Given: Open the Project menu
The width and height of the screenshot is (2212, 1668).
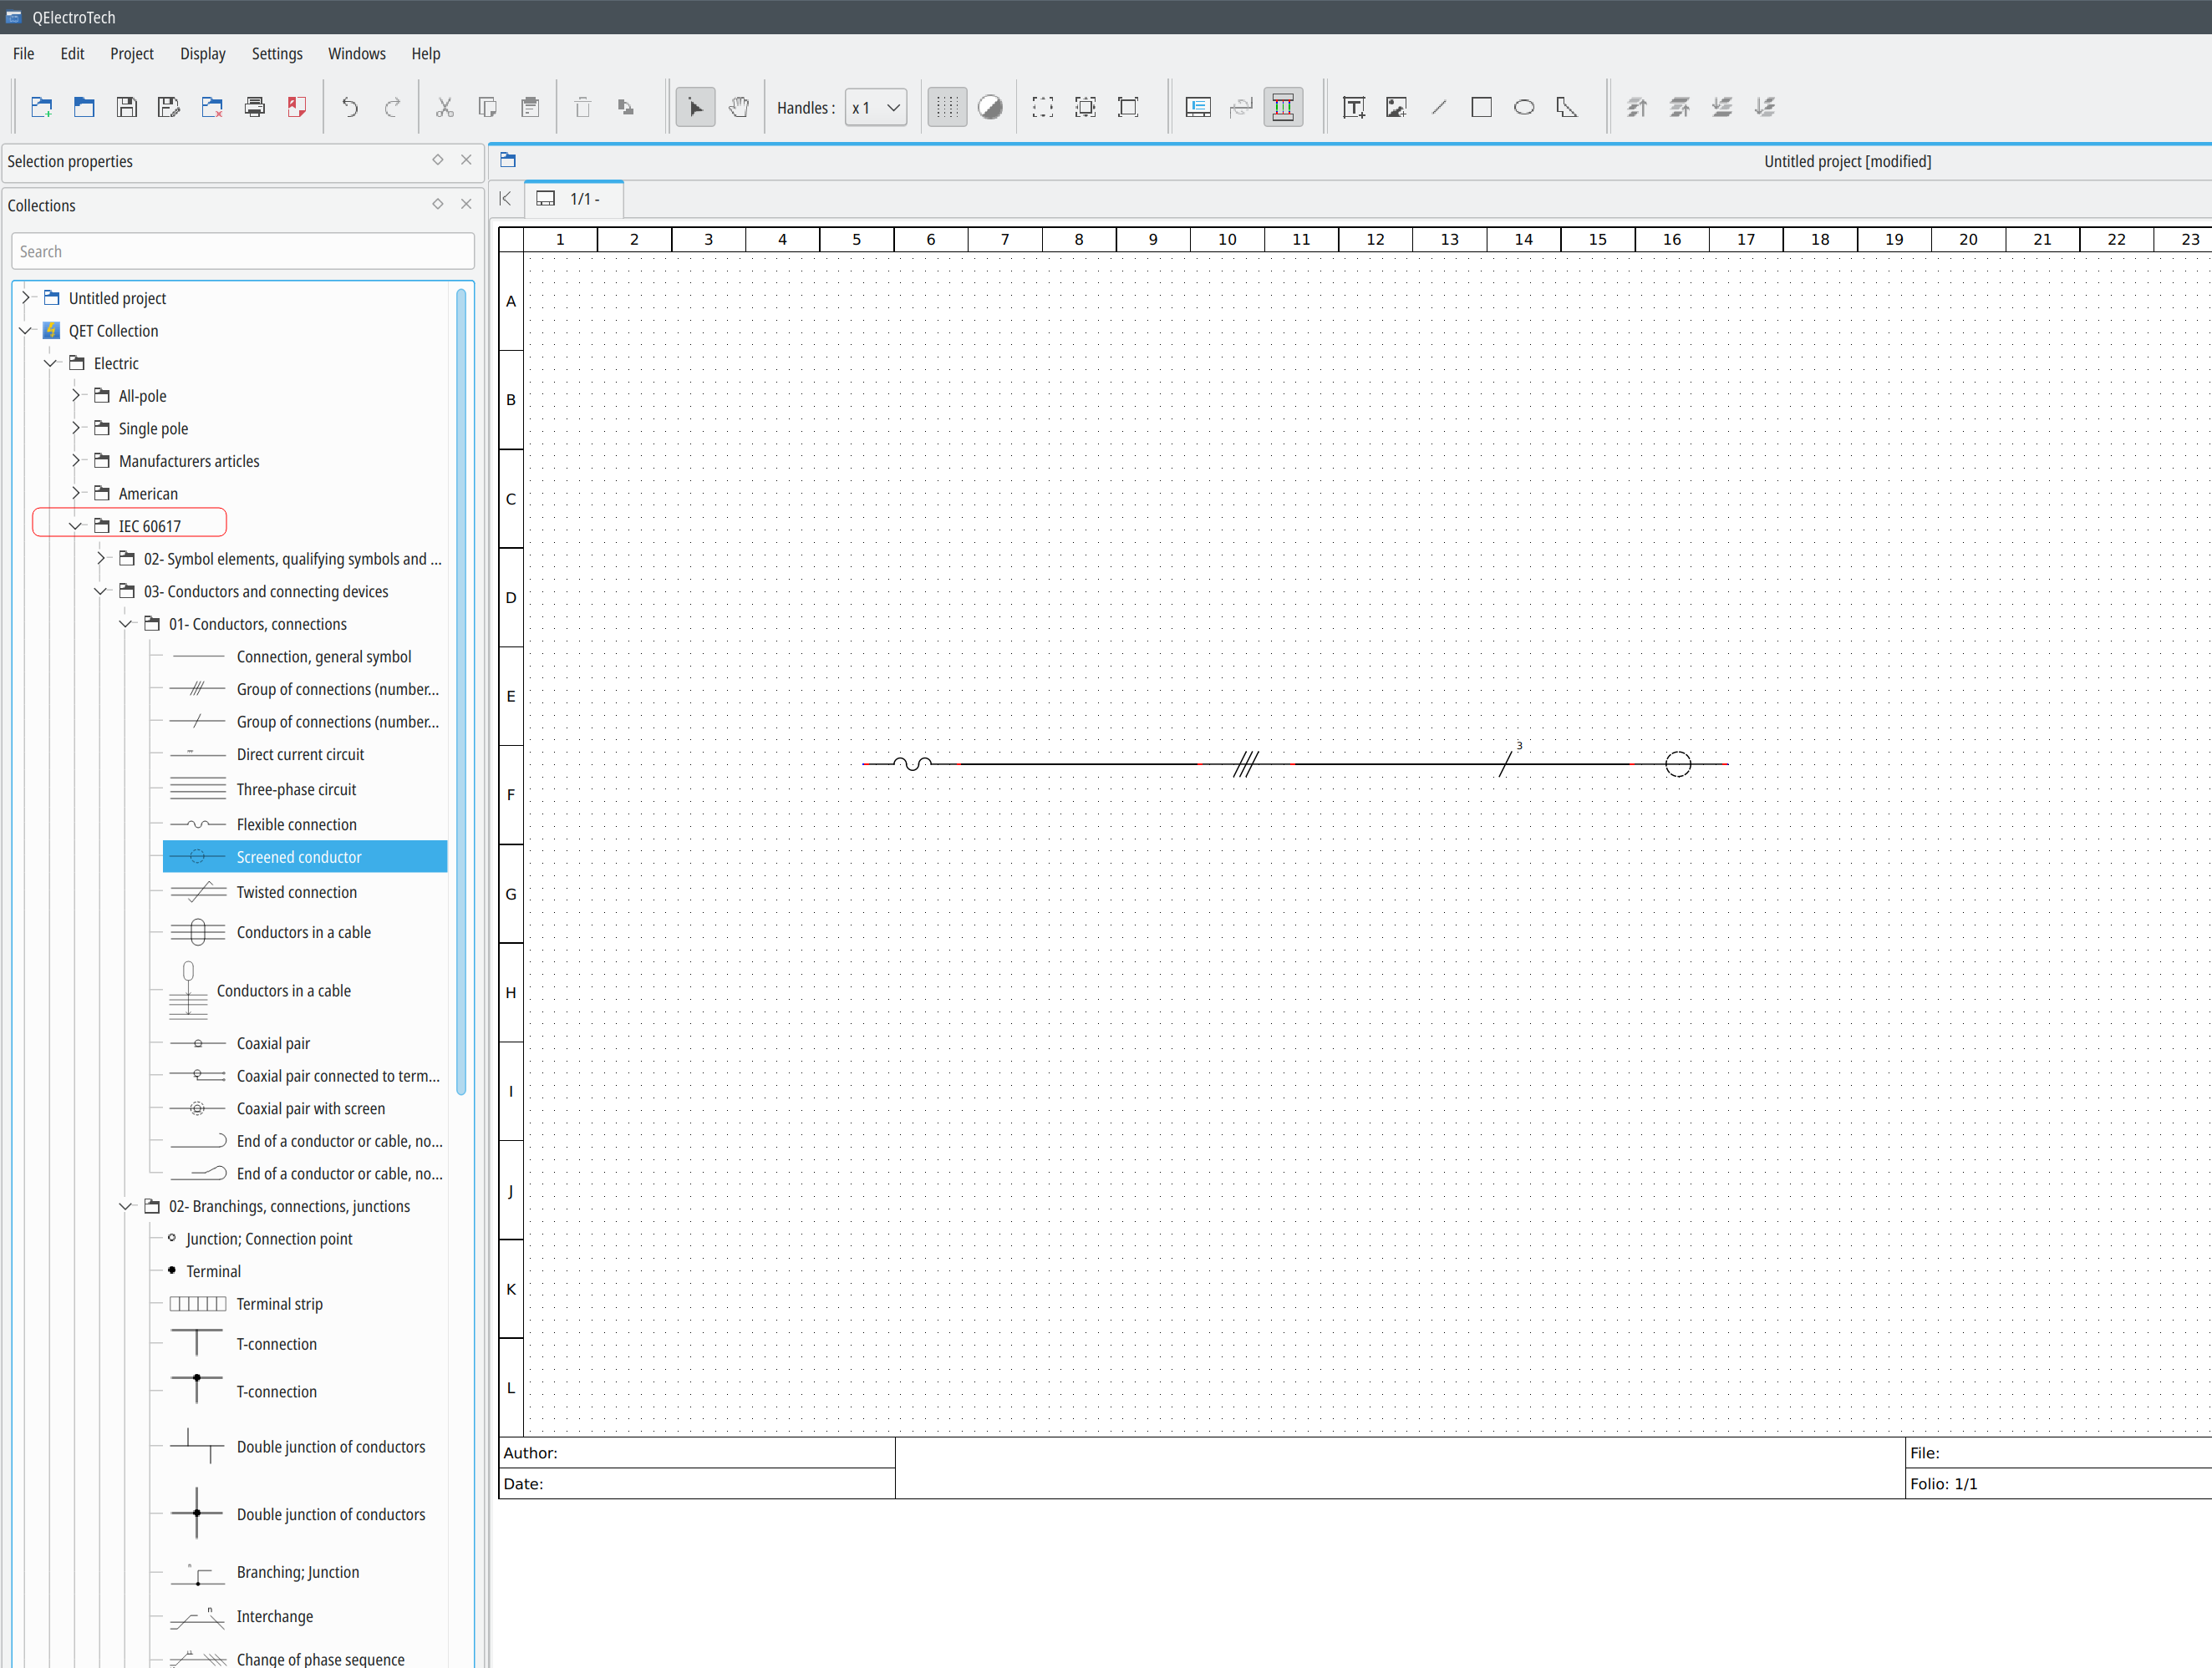Looking at the screenshot, I should (132, 54).
